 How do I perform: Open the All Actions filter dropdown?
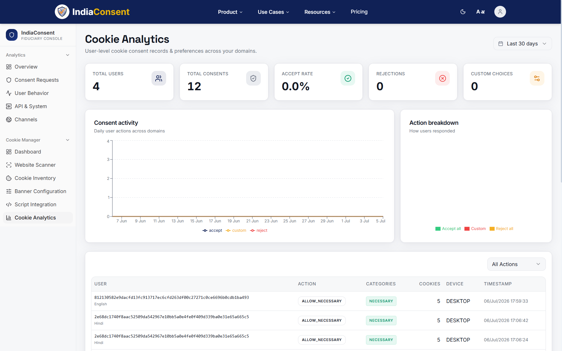516,264
